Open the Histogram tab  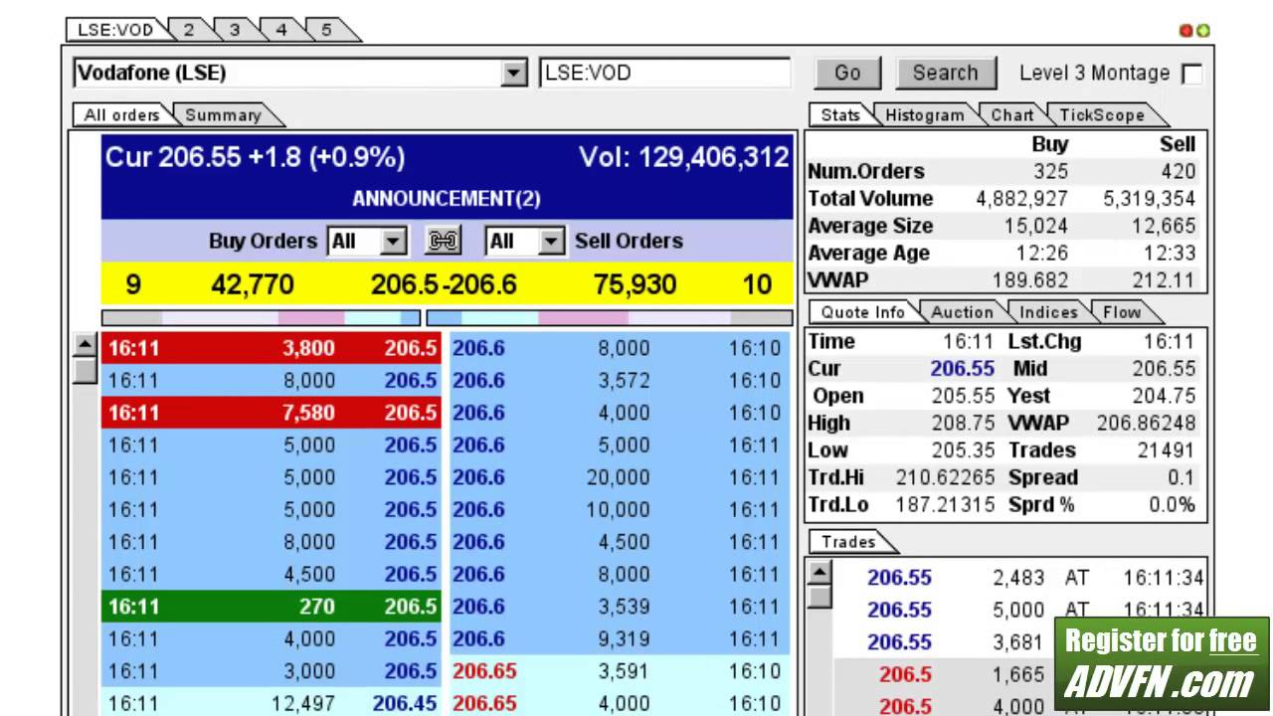[x=925, y=115]
